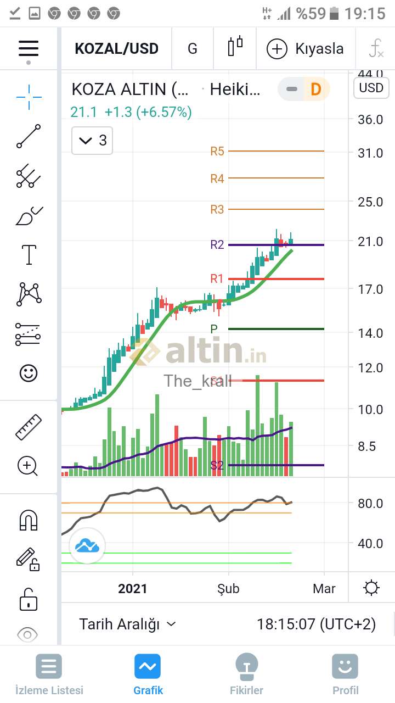This screenshot has width=395, height=703.
Task: Select the XABCD pattern tool
Action: (x=29, y=294)
